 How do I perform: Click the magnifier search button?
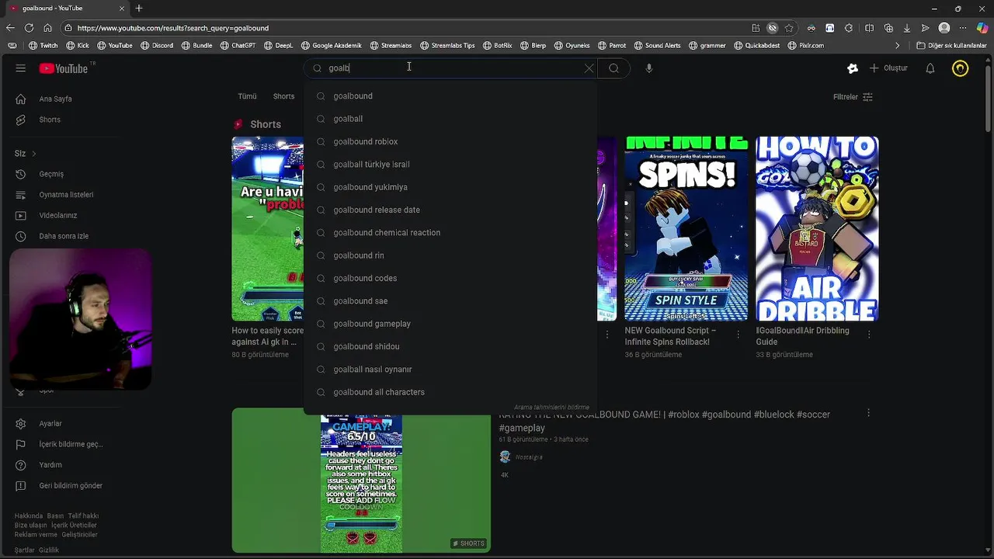[613, 68]
